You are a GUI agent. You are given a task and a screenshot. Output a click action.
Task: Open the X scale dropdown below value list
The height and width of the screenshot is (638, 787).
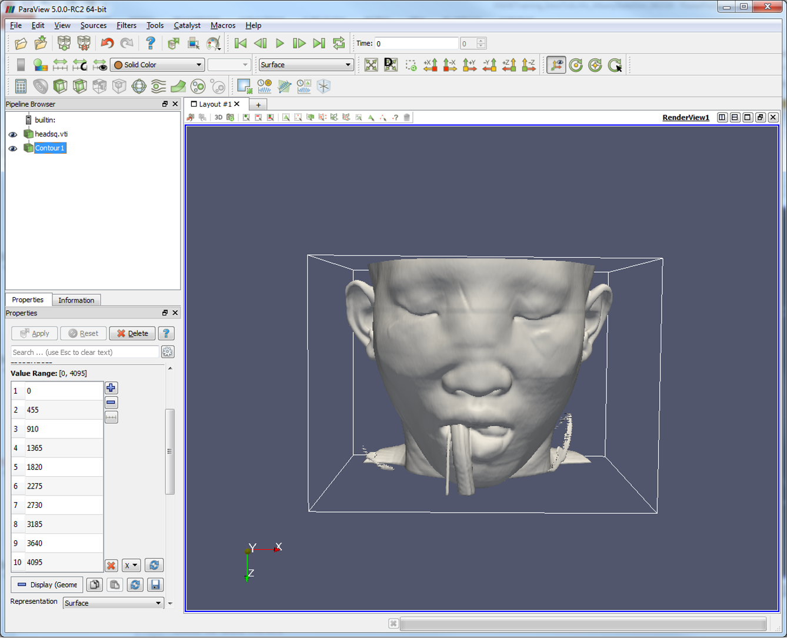(131, 566)
